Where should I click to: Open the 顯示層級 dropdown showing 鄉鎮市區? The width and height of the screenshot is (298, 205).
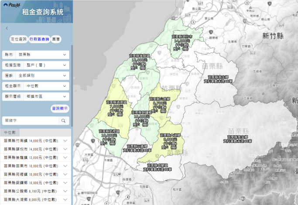pos(36,96)
